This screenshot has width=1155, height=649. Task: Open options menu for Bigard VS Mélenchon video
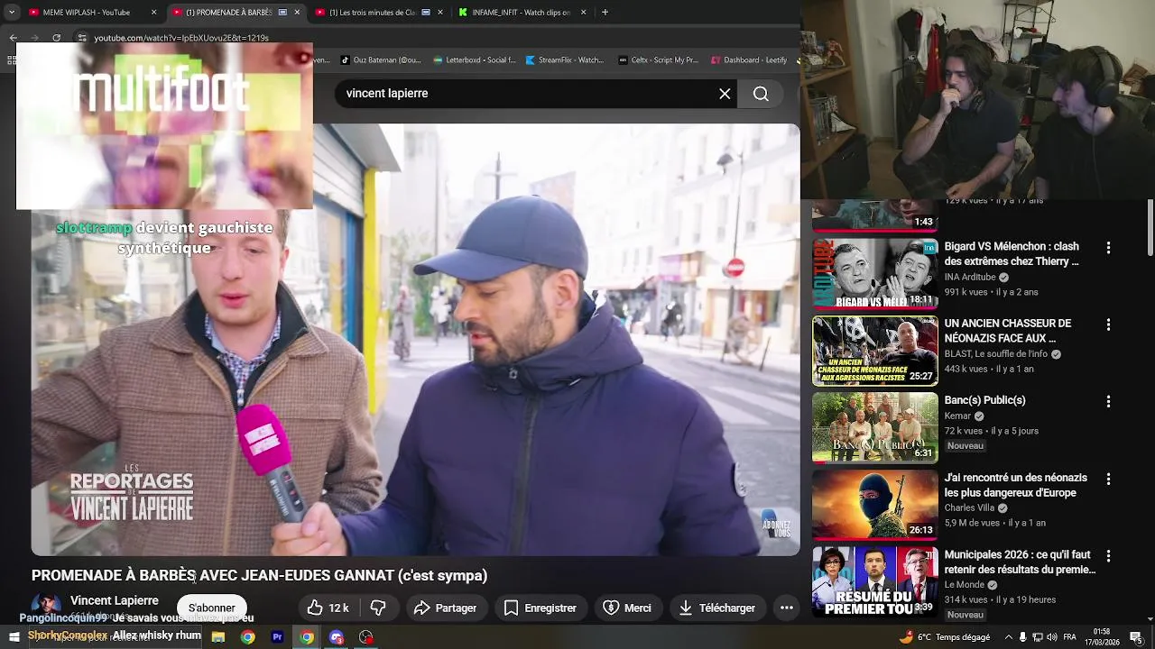(x=1108, y=247)
